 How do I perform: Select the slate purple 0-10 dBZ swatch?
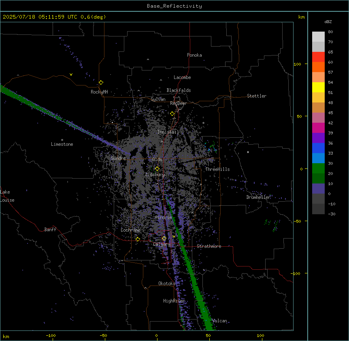(x=318, y=189)
